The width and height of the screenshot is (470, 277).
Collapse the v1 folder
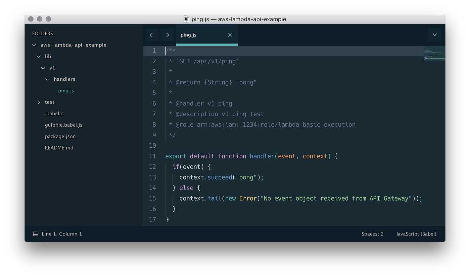pos(43,68)
